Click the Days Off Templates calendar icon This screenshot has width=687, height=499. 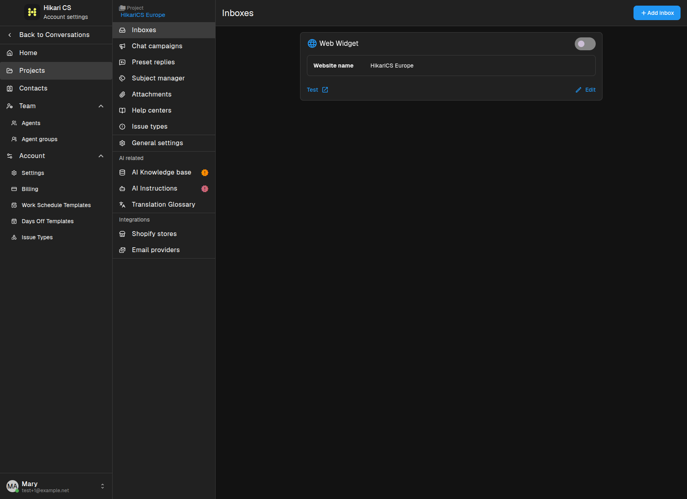pyautogui.click(x=14, y=221)
